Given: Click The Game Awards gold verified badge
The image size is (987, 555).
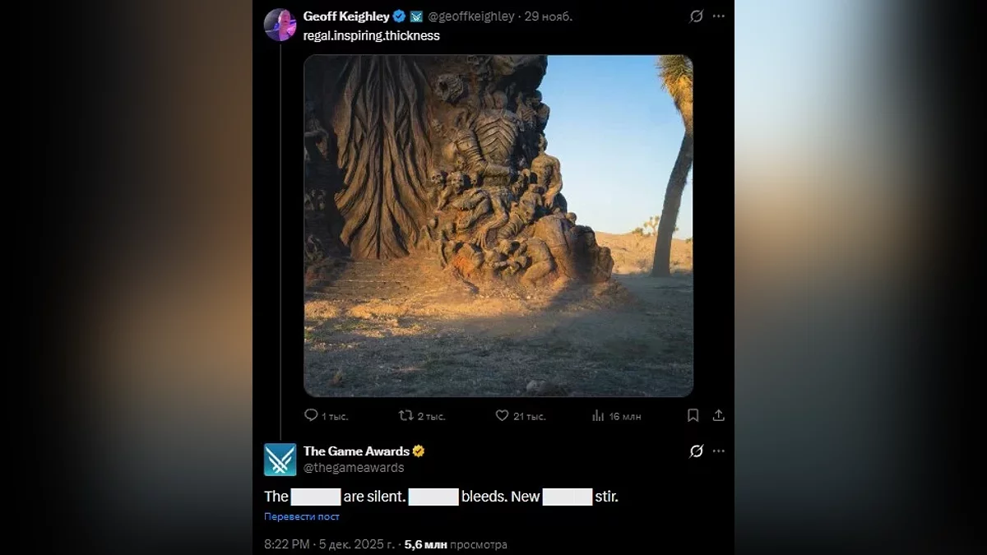Looking at the screenshot, I should pyautogui.click(x=419, y=451).
